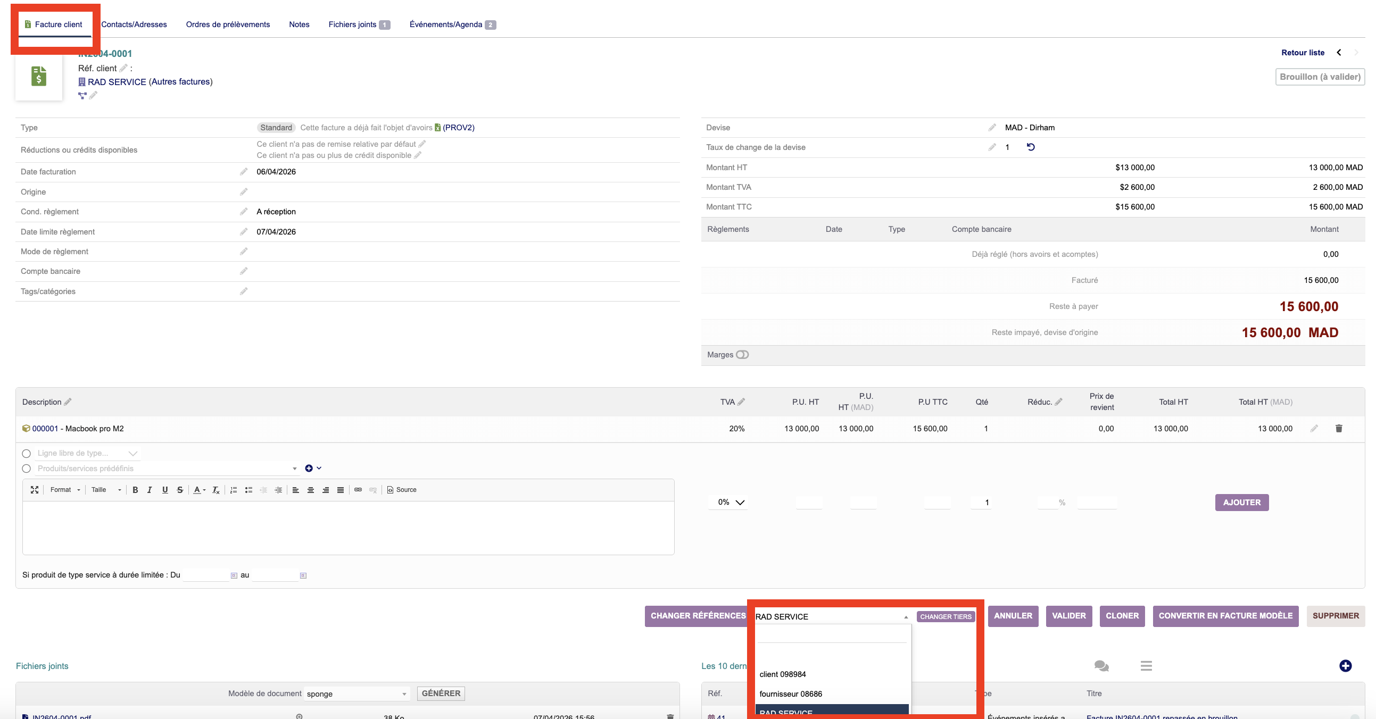Viewport: 1376px width, 719px height.
Task: Click the trash icon on Macbook pro M2 line
Action: (x=1339, y=428)
